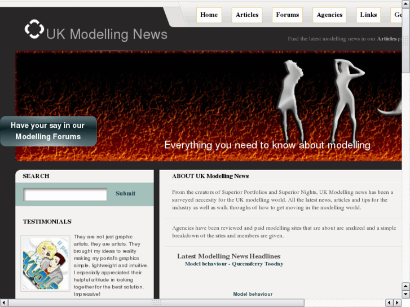Image resolution: width=410 pixels, height=307 pixels.
Task: Click the 'Latest Modelling News Headlines' heading
Action: point(229,256)
